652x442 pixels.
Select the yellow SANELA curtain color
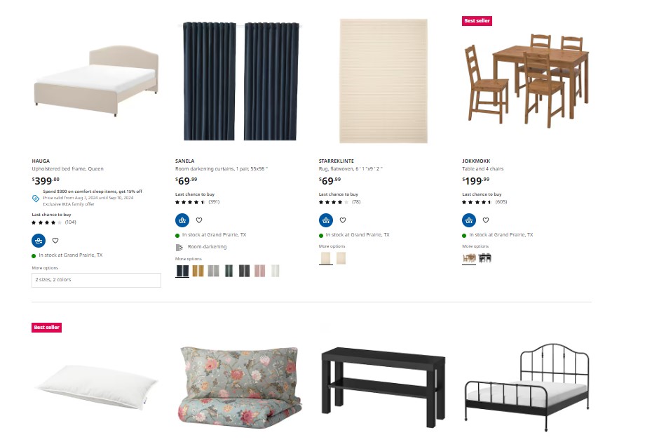[198, 271]
